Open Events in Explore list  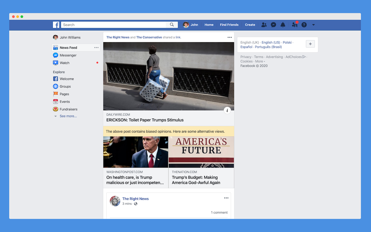(x=65, y=101)
